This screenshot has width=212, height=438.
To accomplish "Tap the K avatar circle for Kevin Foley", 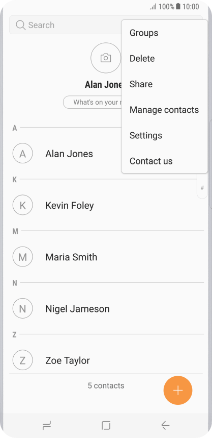I will (x=22, y=205).
